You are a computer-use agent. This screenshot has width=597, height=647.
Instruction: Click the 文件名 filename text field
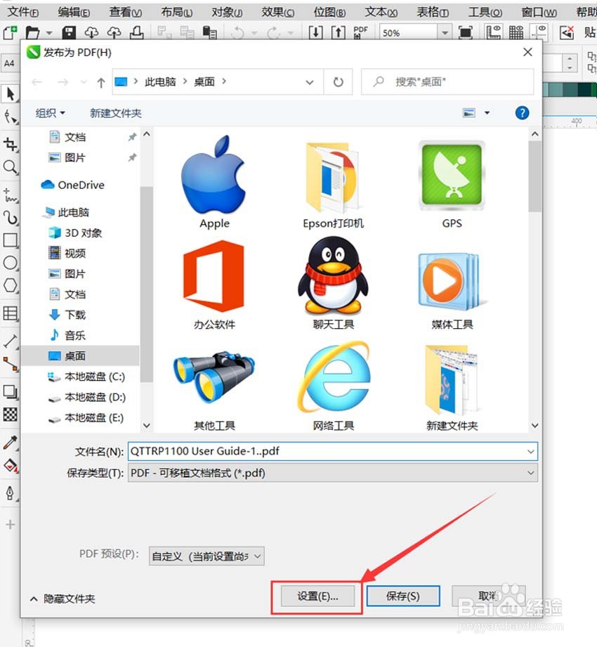click(326, 451)
